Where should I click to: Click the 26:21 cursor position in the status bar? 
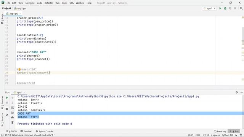(x=191, y=135)
